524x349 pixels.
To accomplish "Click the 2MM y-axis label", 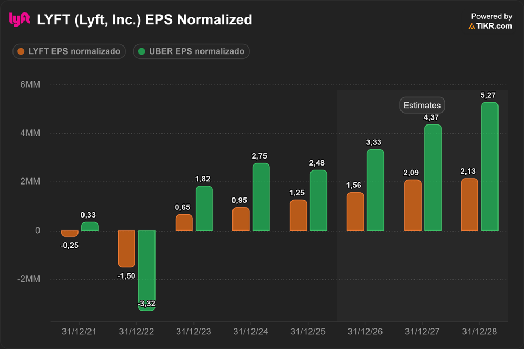I will [30, 181].
